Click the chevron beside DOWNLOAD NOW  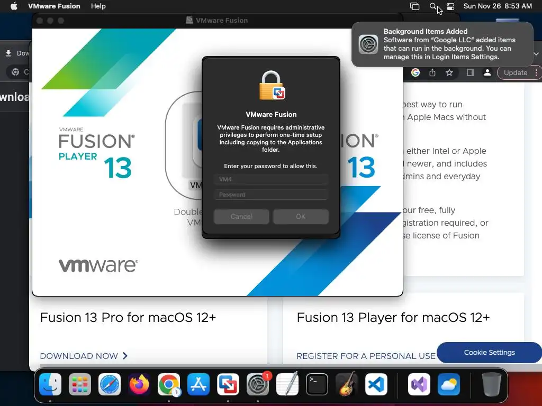(x=125, y=356)
